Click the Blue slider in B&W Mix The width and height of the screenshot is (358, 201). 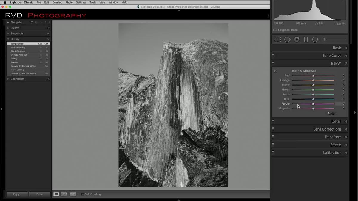(313, 99)
